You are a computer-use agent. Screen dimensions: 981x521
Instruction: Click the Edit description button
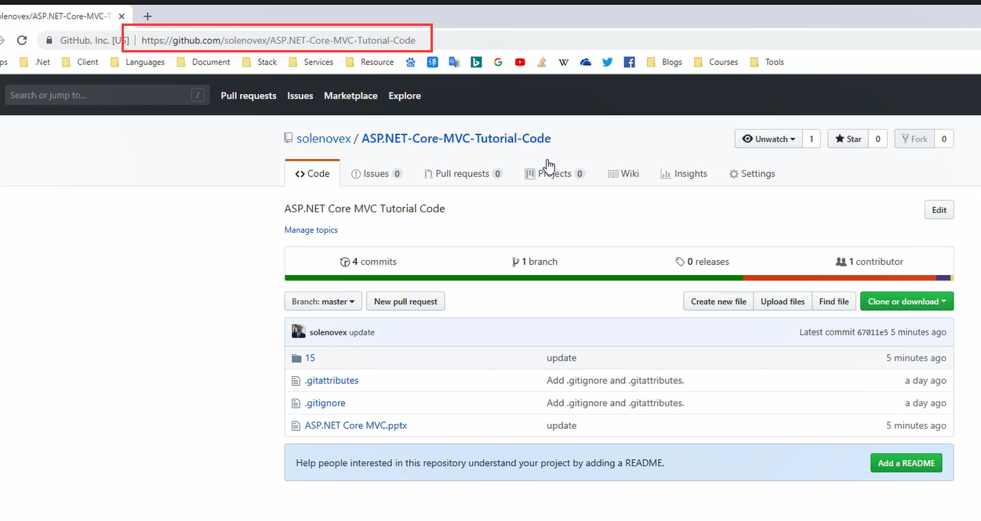click(939, 210)
